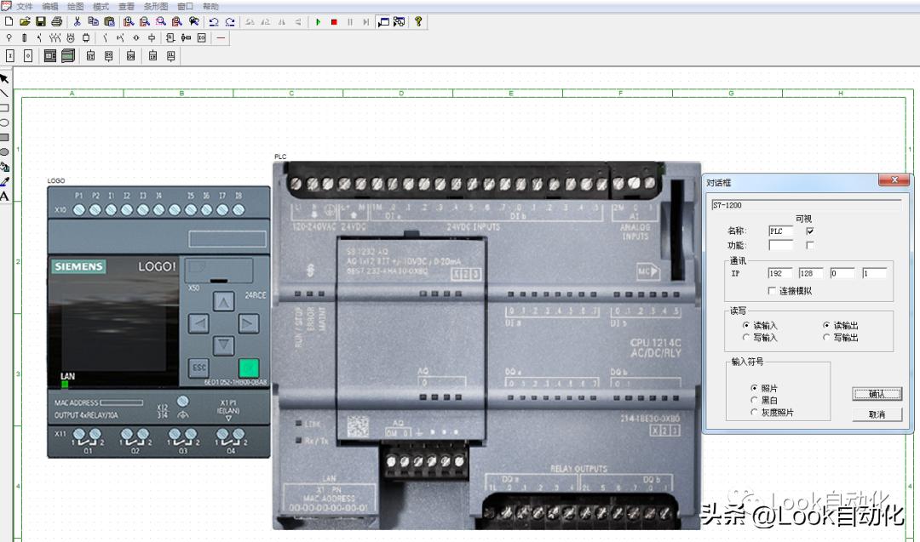Open the 文件 menu
This screenshot has height=542, width=920.
pos(23,5)
